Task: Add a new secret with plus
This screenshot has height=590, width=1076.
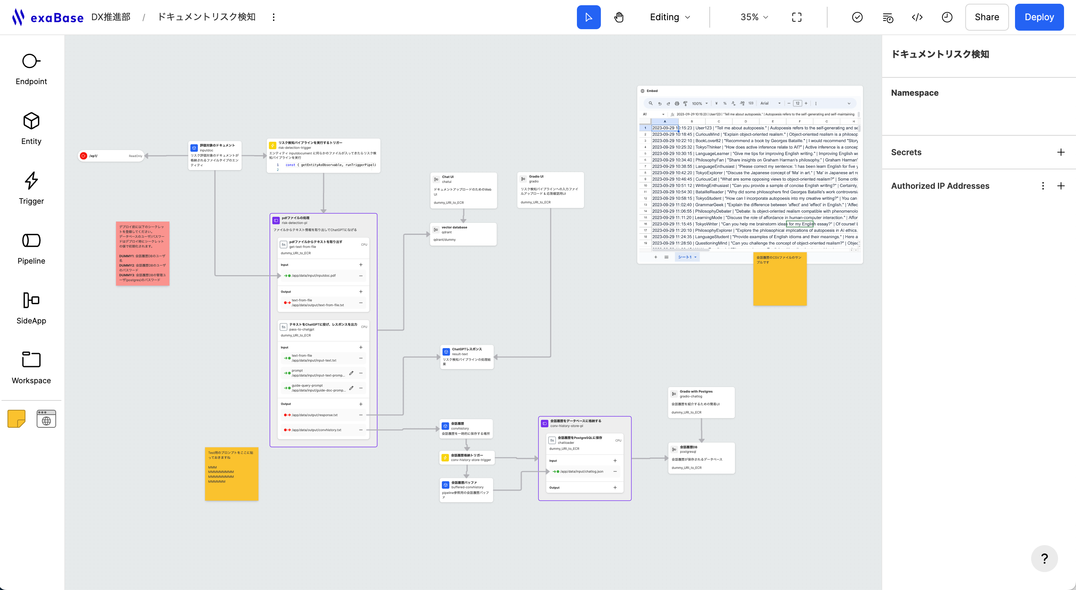Action: tap(1061, 153)
